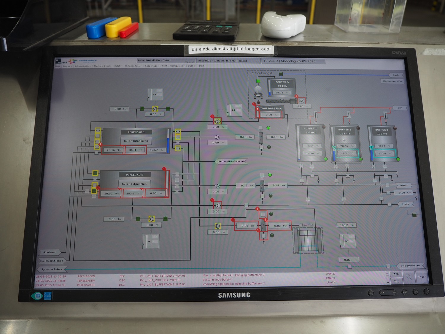Open the Print menu item
Screen dimensions: 445x334
pyautogui.click(x=165, y=66)
